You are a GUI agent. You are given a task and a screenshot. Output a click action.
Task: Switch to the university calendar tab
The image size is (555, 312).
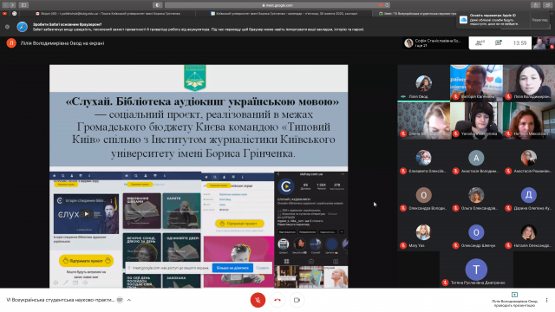point(284,14)
